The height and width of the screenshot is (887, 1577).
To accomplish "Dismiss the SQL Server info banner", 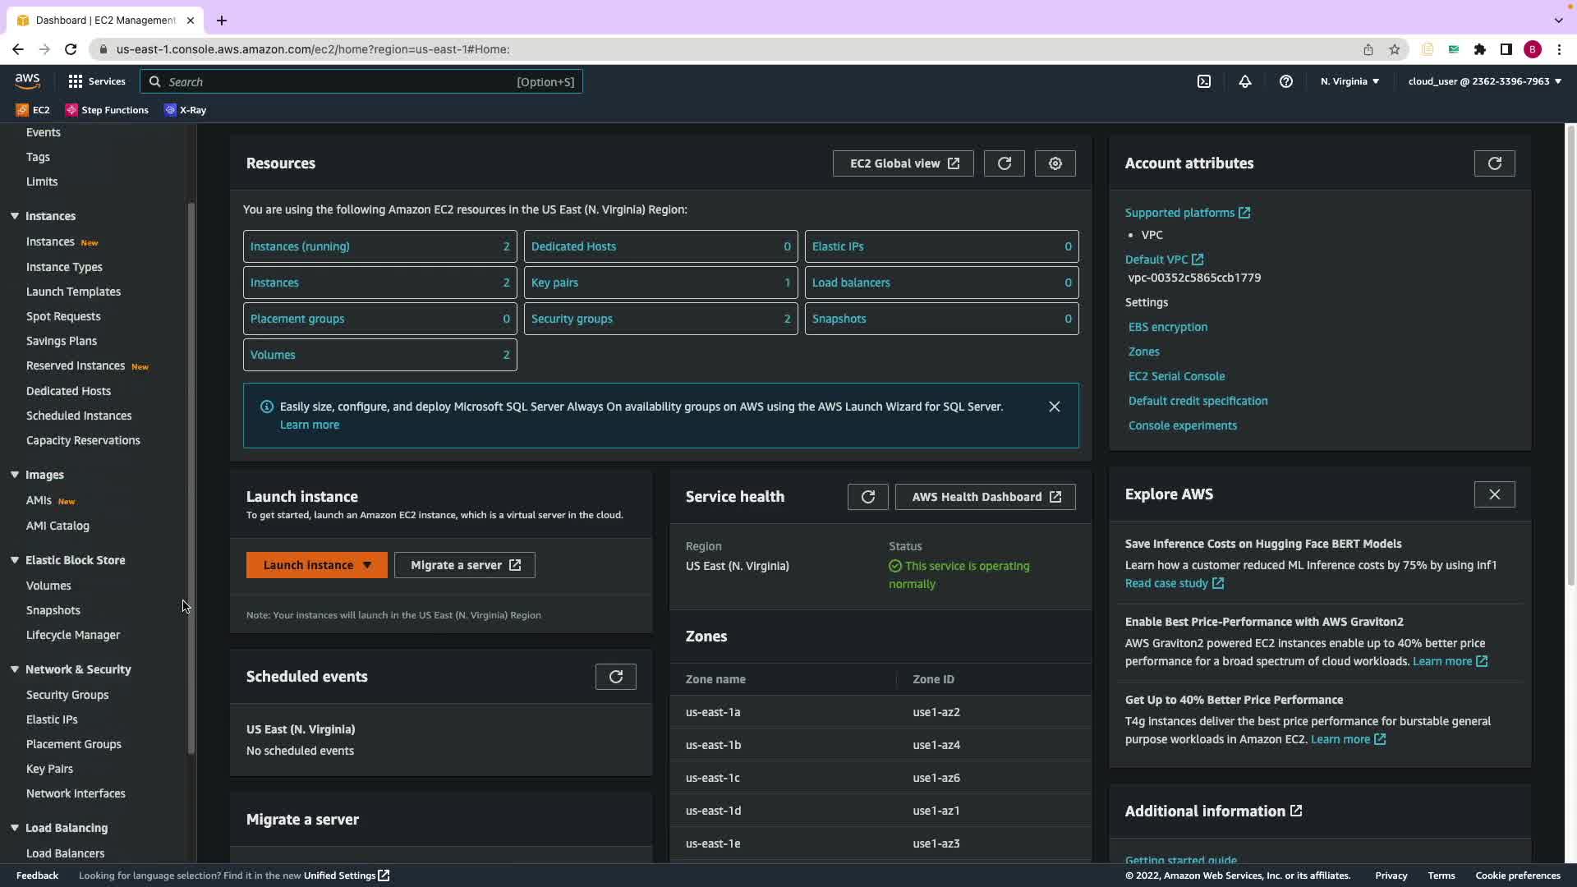I will point(1054,407).
